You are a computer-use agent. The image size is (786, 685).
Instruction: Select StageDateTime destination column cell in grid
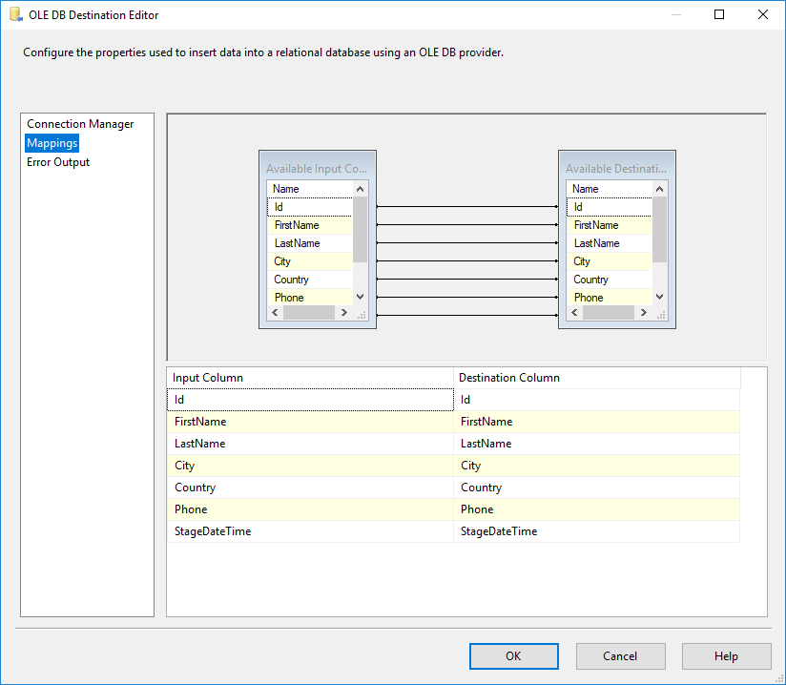pyautogui.click(x=596, y=531)
